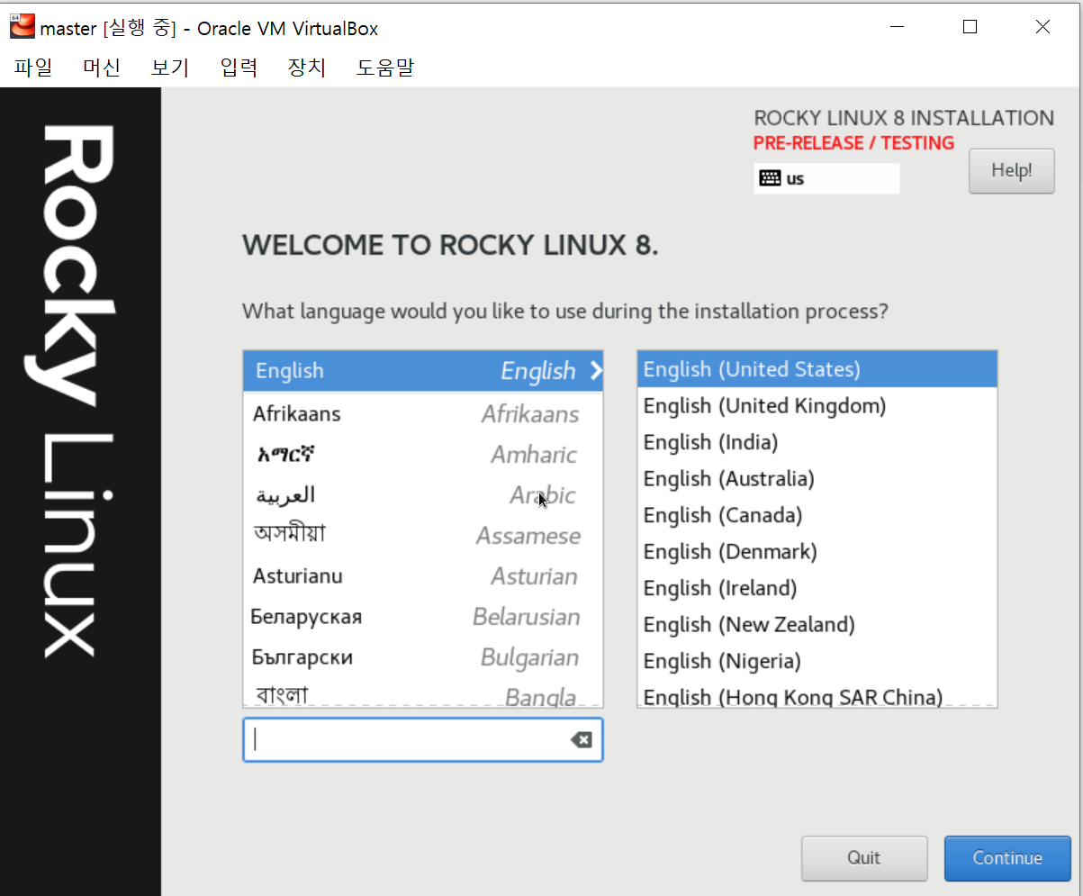Select Assamese in the language list
Viewport: 1083px width, 896px height.
[x=423, y=536]
